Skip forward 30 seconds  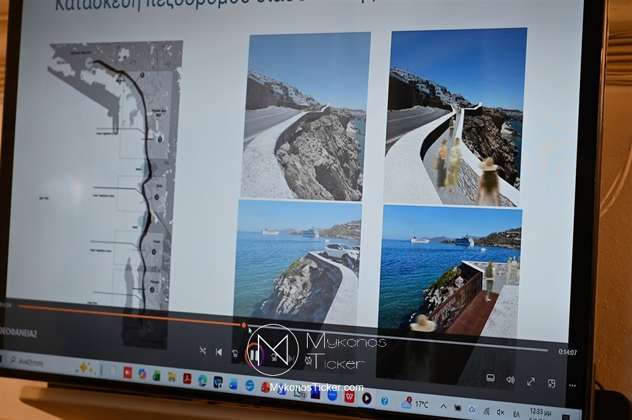275,357
